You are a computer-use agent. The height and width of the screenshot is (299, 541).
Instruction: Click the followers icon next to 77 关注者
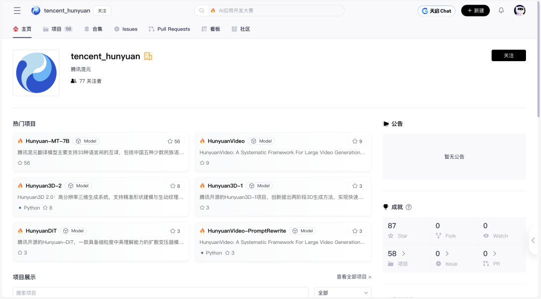(x=74, y=81)
